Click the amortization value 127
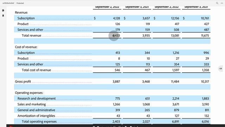Viewport: 225px width, 127px height. (x=177, y=116)
